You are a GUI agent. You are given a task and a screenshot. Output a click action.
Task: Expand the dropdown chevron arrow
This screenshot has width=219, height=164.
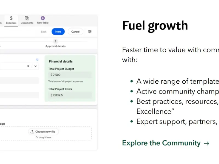(x=36, y=66)
